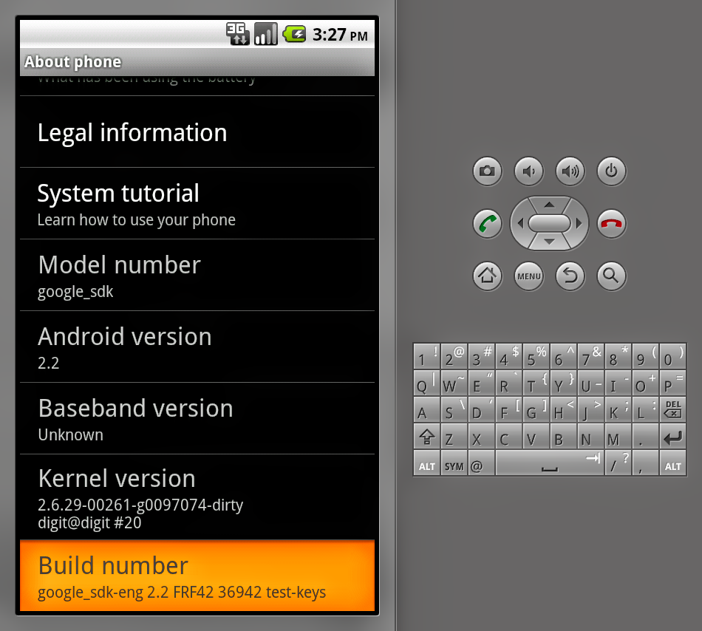This screenshot has height=631, width=702.
Task: Click the D-pad left arrow
Action: [520, 223]
